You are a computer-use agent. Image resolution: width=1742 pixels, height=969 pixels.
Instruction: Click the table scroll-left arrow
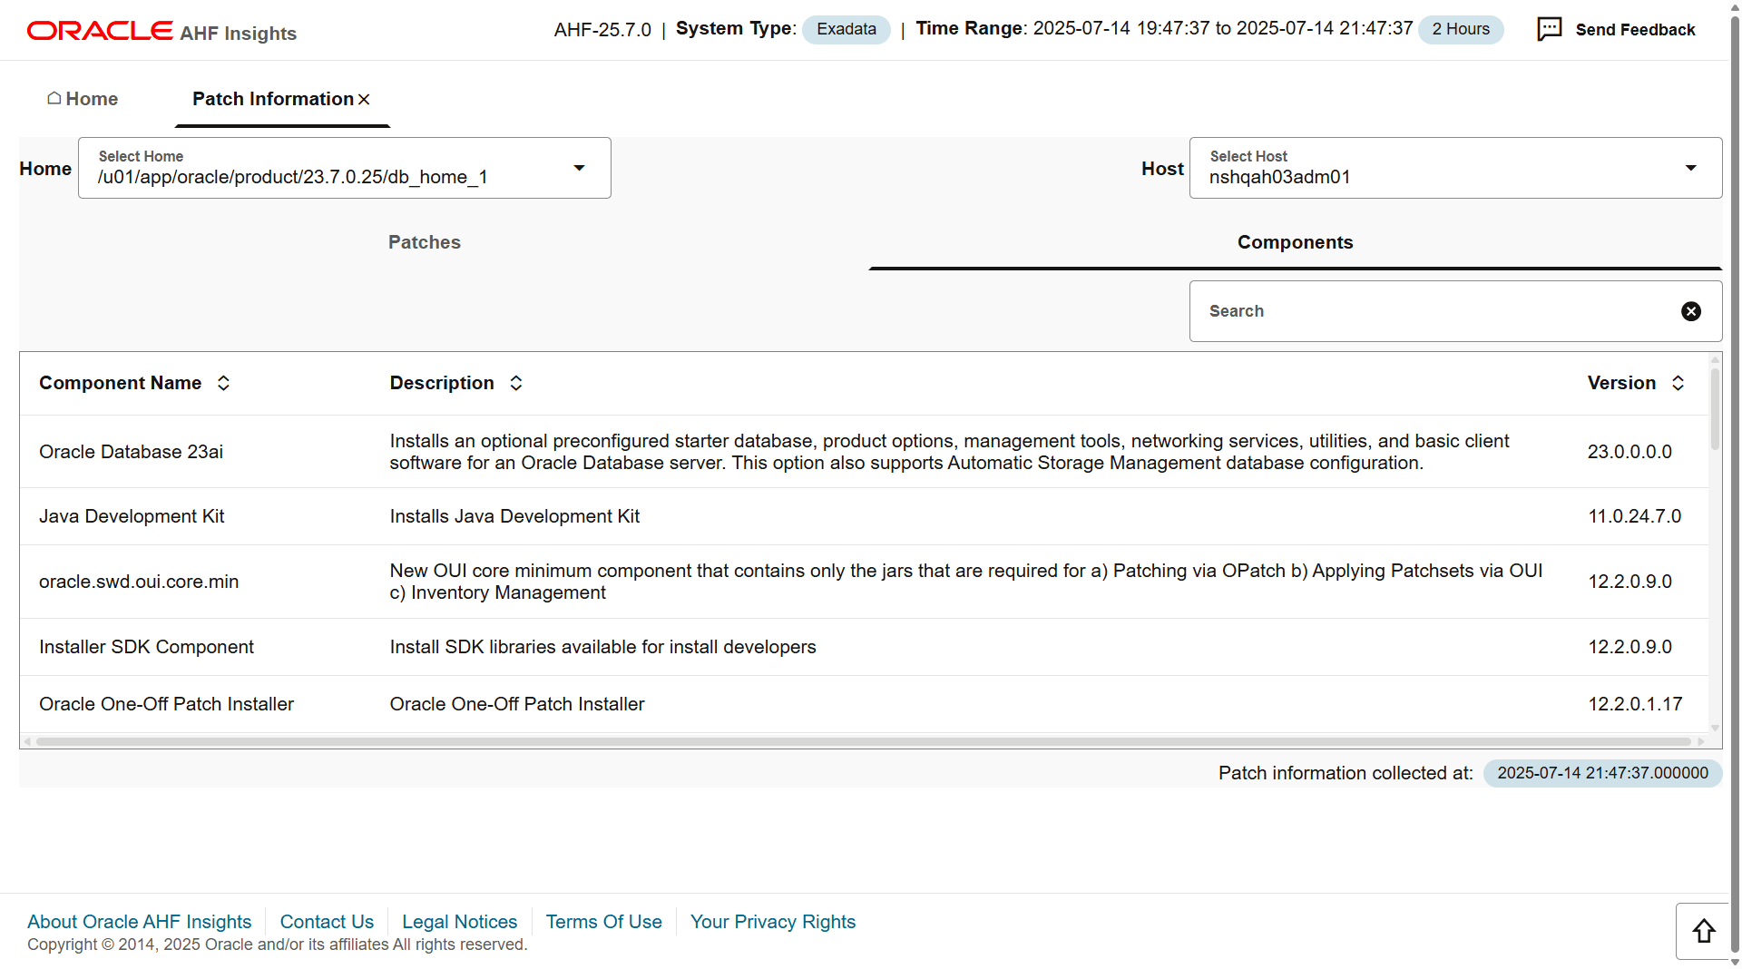click(27, 741)
